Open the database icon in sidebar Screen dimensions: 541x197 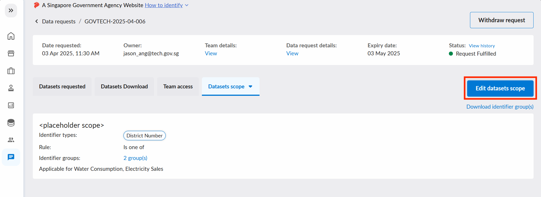coord(11,123)
